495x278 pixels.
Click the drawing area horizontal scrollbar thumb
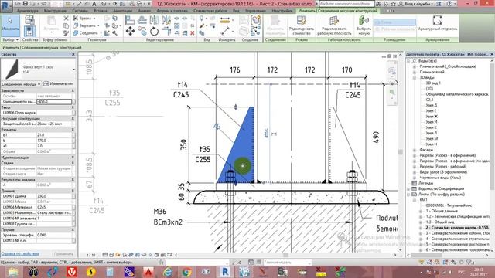(285, 255)
